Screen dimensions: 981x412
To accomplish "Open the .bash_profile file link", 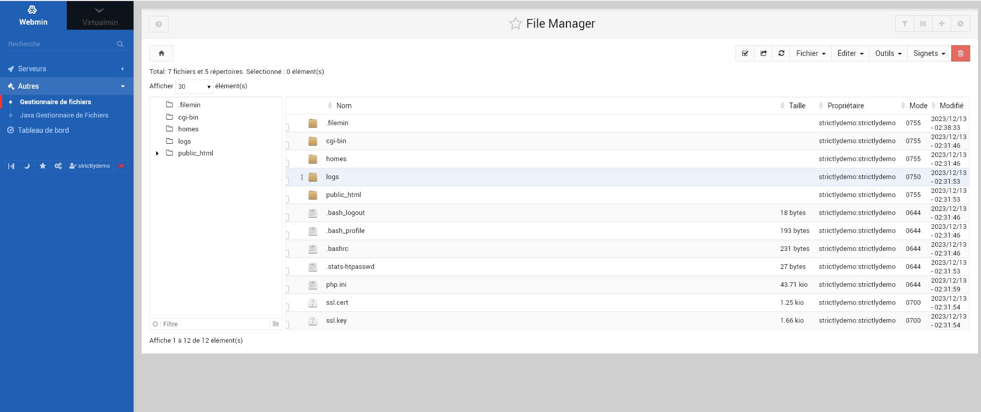I will pyautogui.click(x=345, y=231).
